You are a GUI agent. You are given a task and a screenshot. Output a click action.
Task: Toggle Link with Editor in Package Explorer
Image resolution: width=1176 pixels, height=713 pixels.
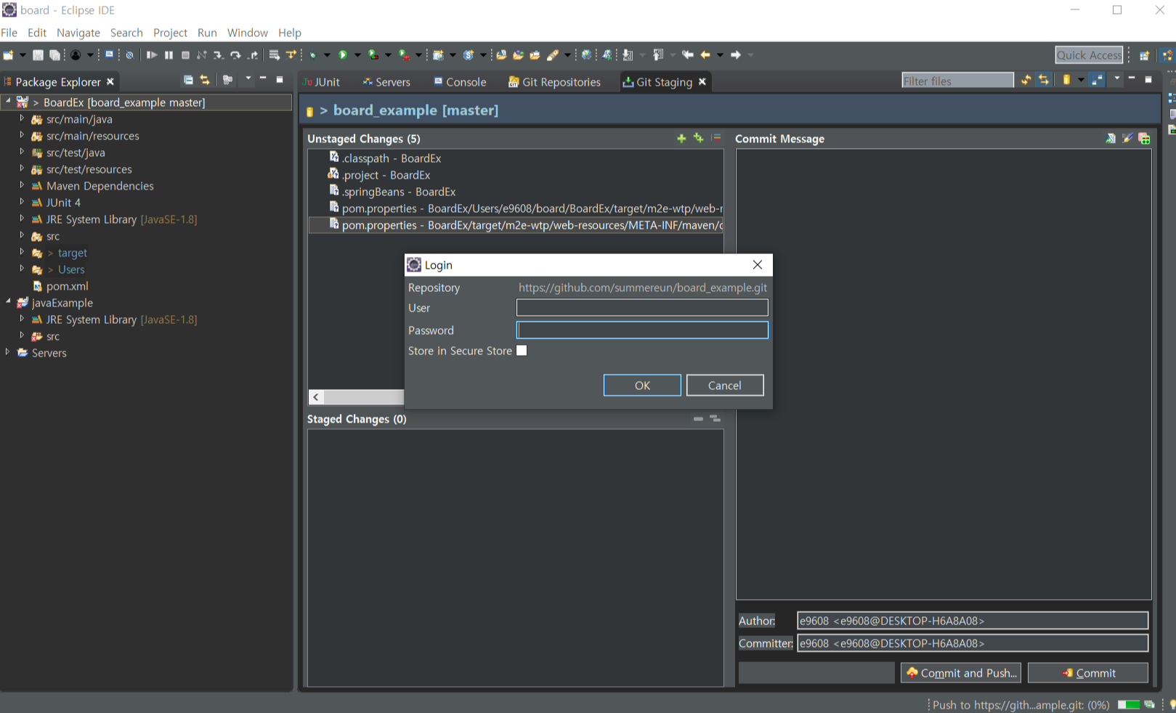205,80
